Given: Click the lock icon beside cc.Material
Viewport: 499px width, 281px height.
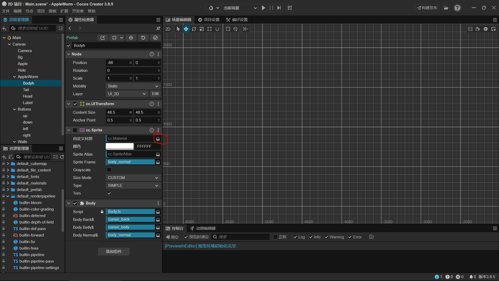Looking at the screenshot, I should [x=158, y=139].
